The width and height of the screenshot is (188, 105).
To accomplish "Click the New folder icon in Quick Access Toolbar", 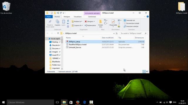I will click(x=55, y=13).
